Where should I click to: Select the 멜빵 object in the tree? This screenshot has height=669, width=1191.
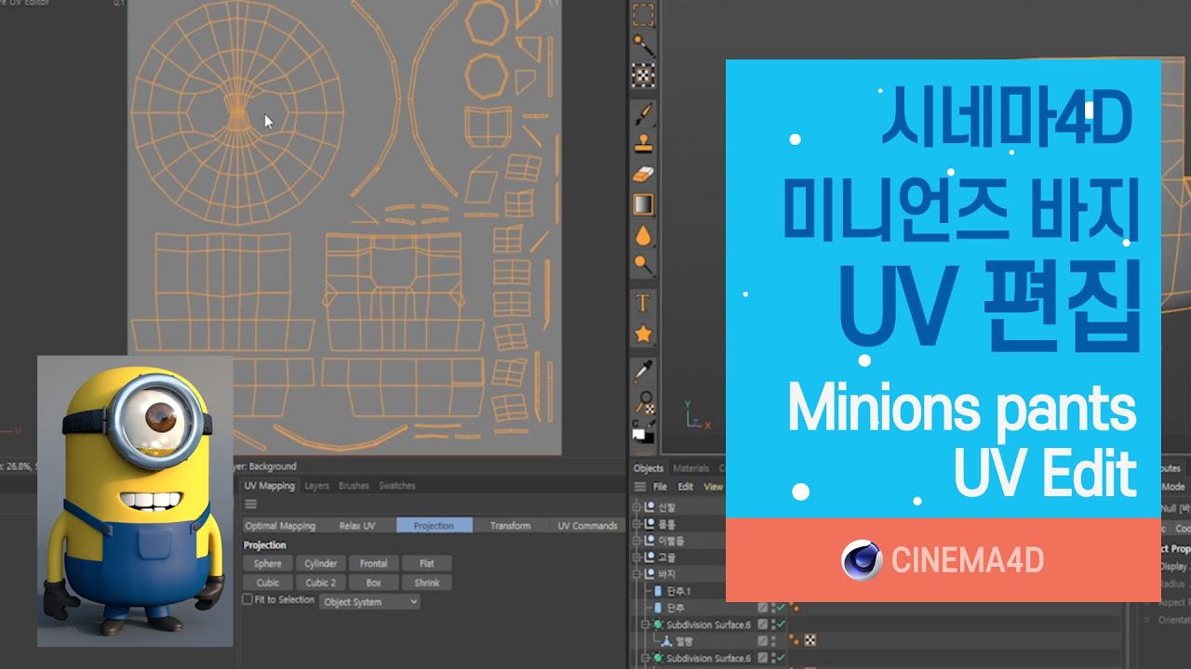pyautogui.click(x=684, y=641)
